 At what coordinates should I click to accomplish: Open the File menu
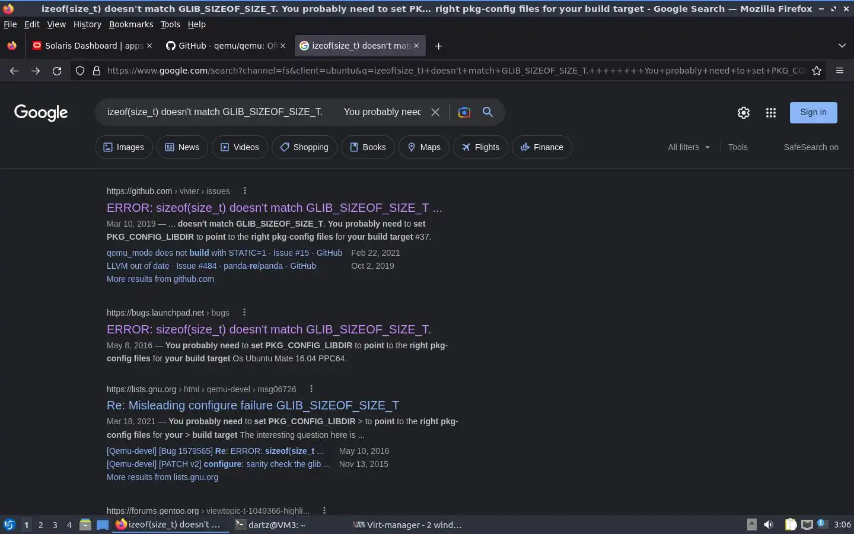point(10,24)
